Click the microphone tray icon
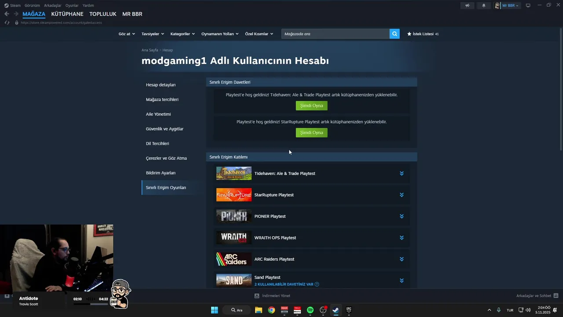 pos(499,310)
